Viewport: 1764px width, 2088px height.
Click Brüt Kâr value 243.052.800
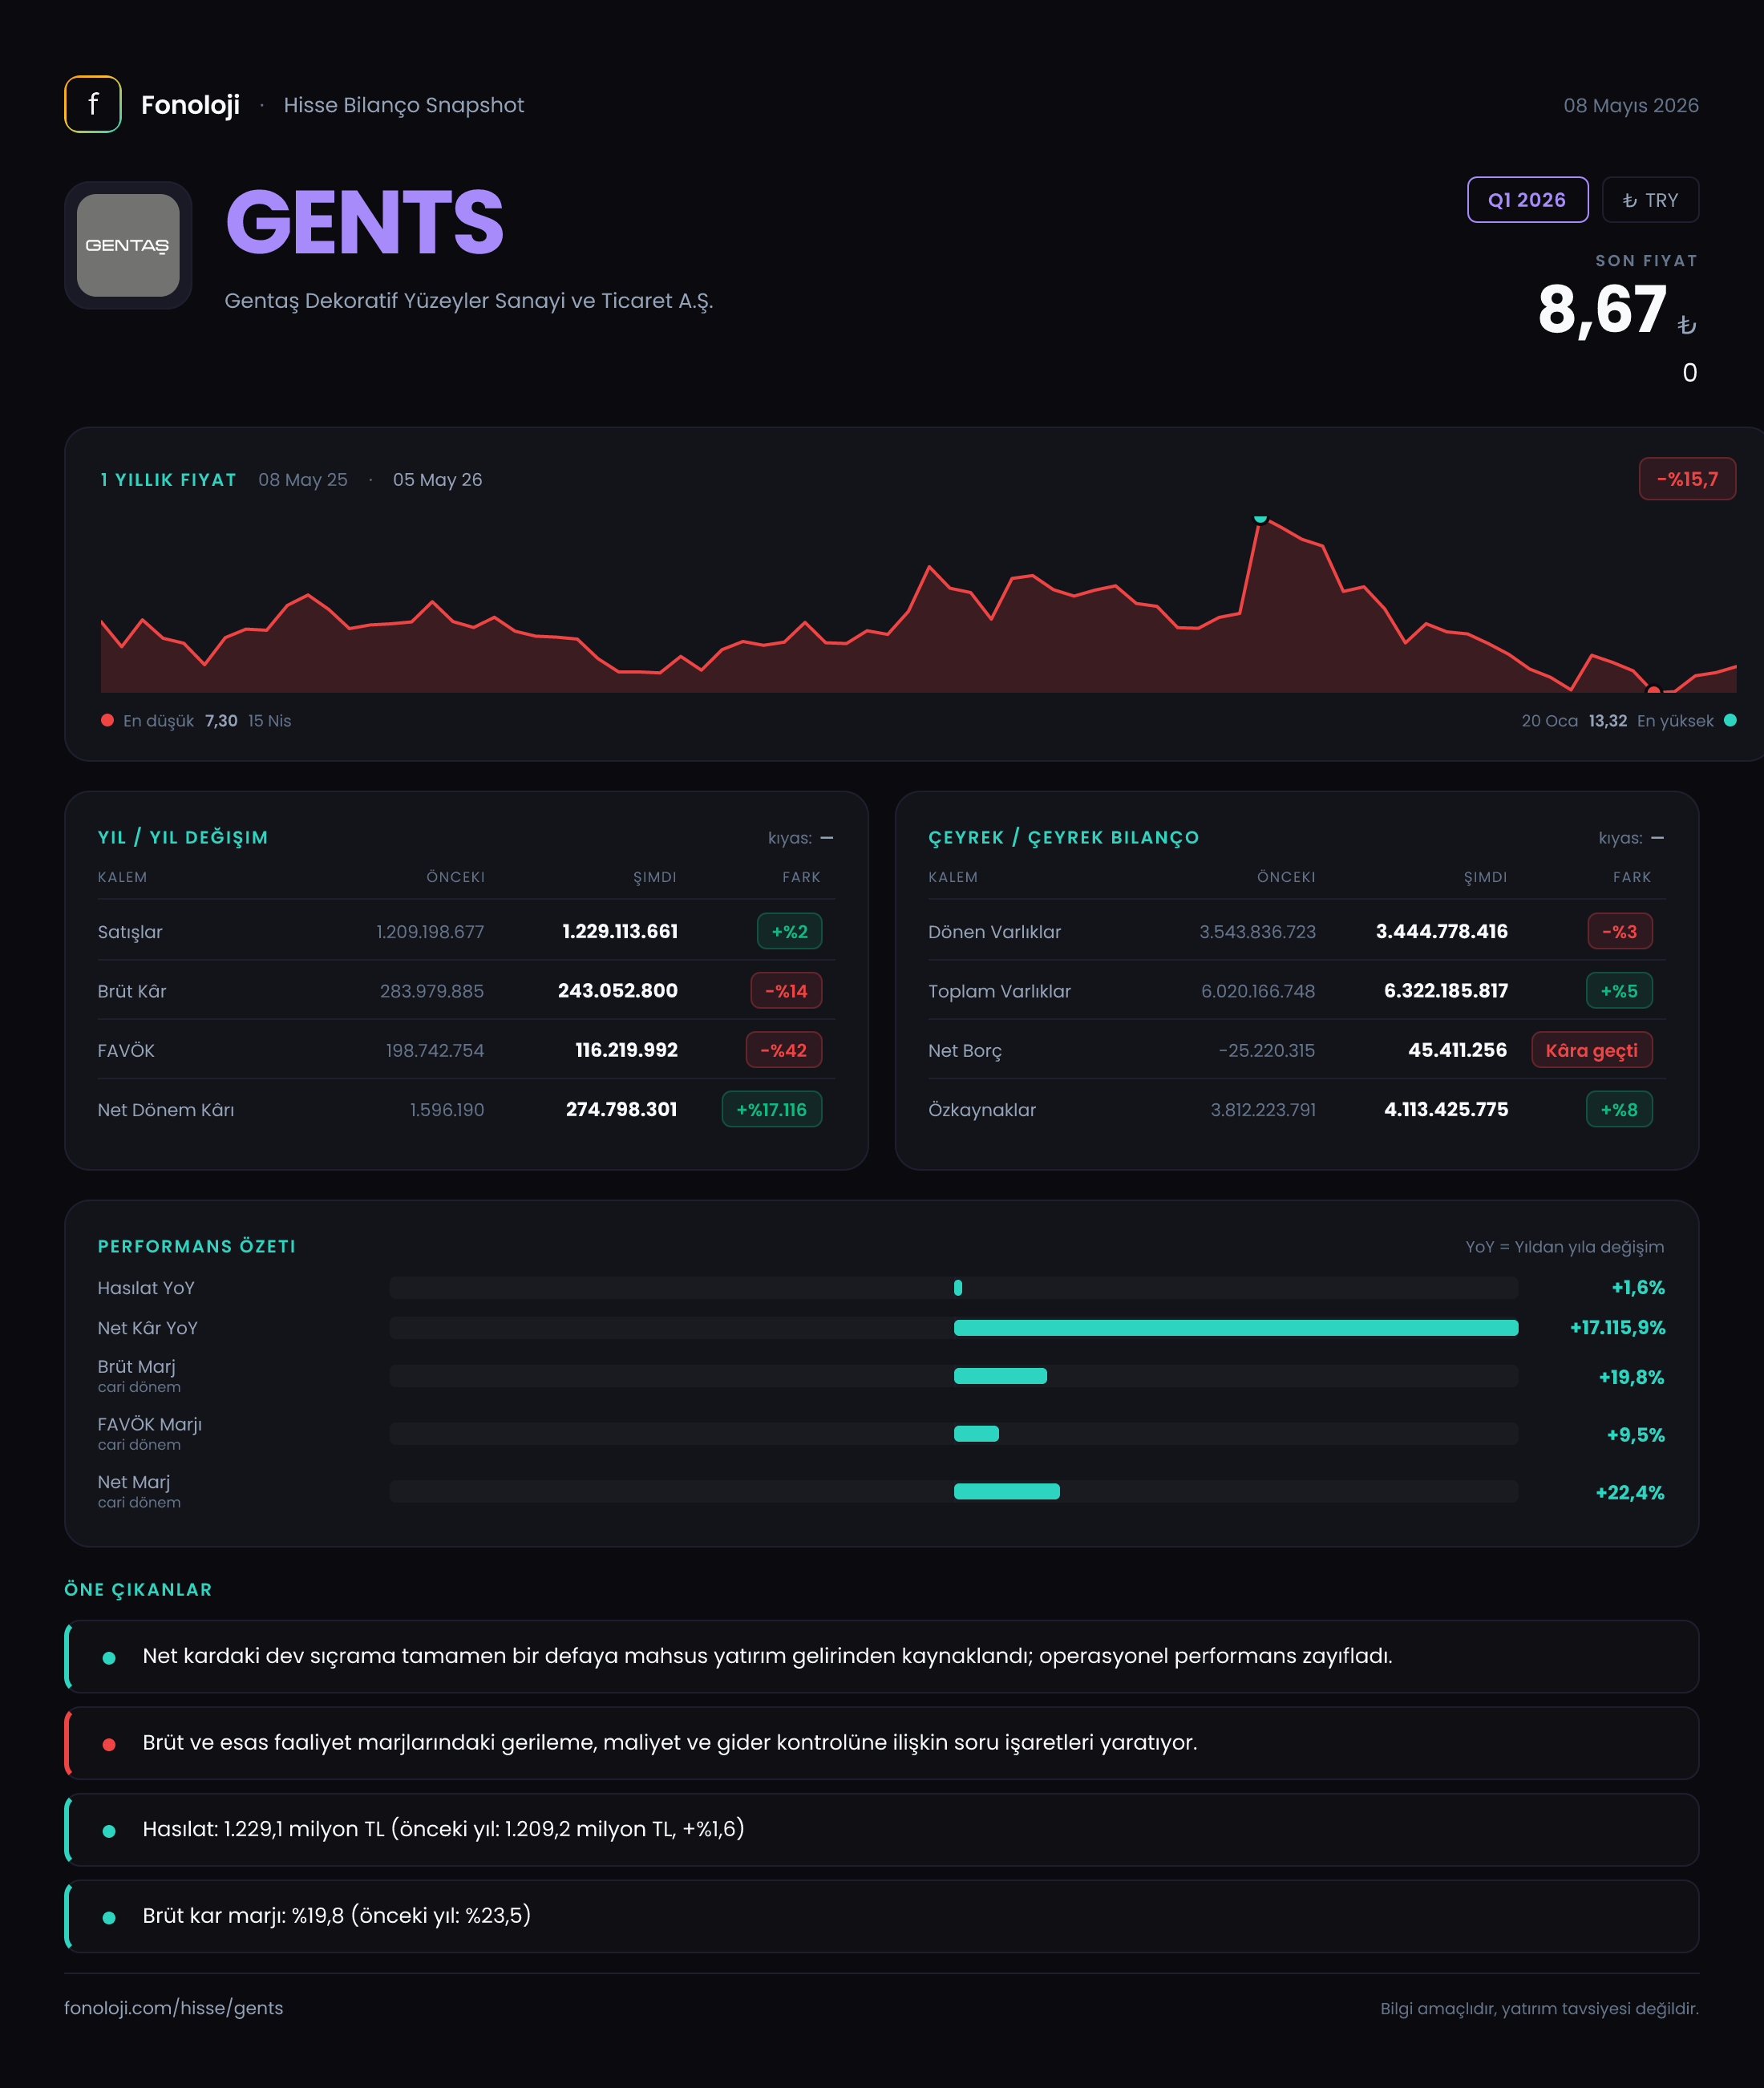[x=618, y=991]
